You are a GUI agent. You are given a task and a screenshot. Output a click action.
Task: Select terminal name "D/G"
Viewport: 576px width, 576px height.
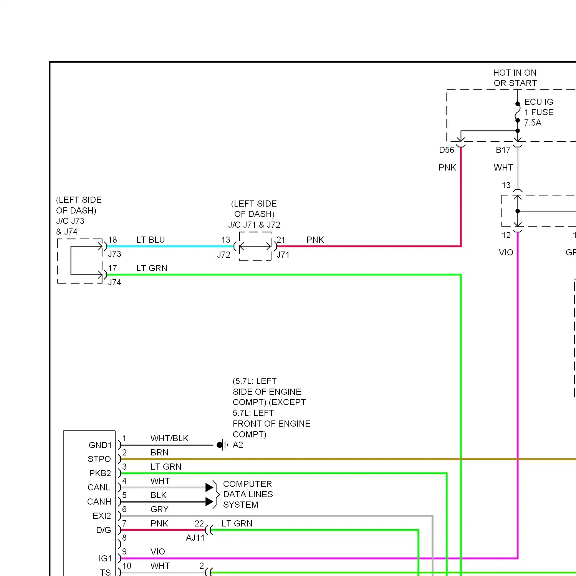click(103, 530)
